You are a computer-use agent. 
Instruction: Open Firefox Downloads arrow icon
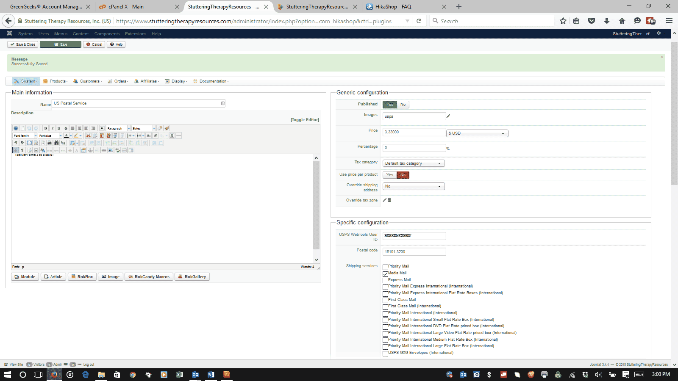[607, 21]
